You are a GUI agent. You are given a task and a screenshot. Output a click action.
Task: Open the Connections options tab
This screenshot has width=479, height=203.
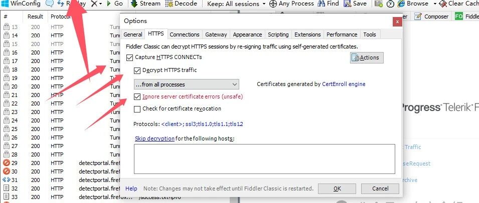(185, 34)
